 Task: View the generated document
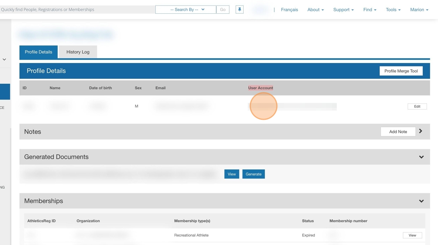232,174
